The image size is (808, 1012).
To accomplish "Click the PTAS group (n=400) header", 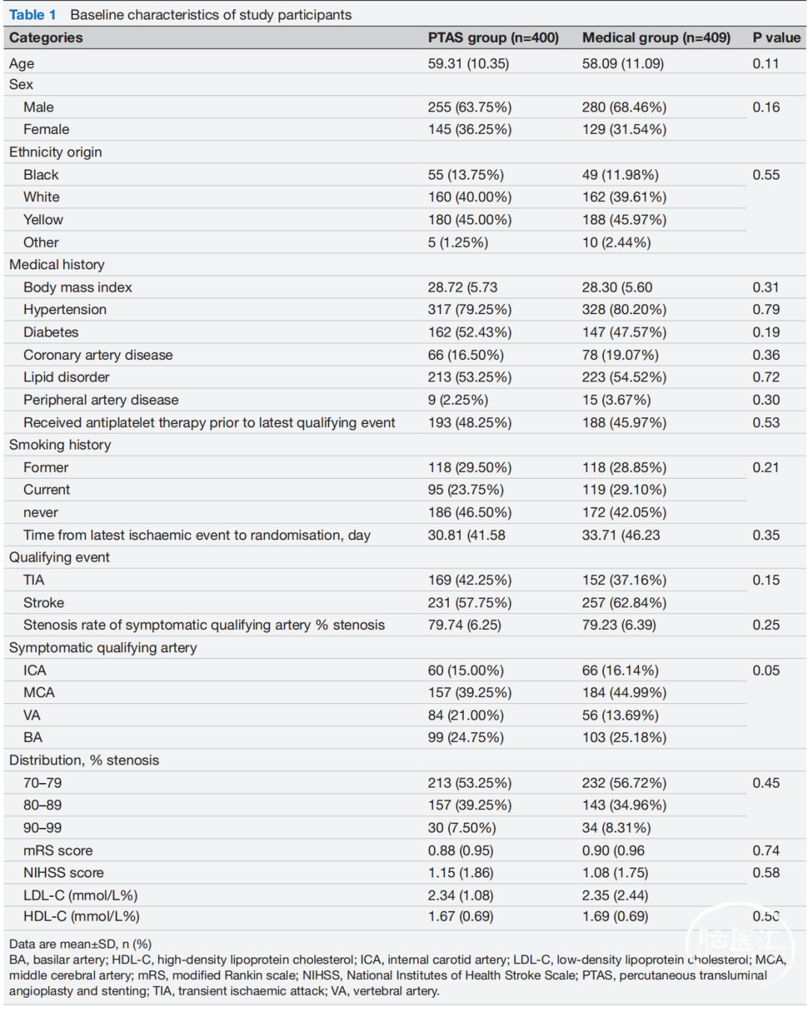I will tap(493, 37).
